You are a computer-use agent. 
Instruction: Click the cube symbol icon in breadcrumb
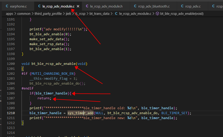click(x=157, y=13)
